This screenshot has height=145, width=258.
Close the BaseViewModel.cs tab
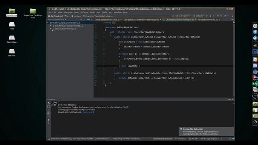[219, 20]
